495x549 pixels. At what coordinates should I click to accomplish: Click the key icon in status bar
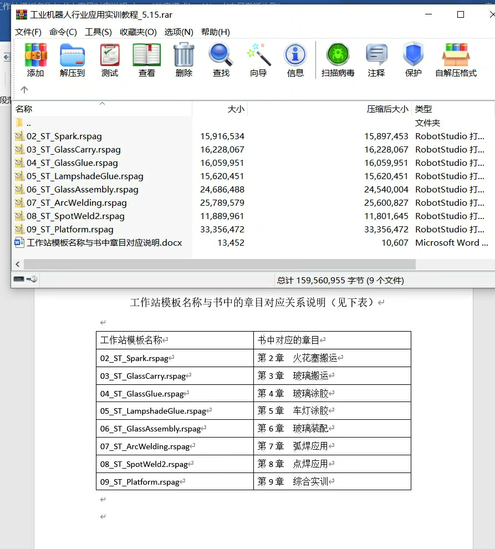coord(32,279)
